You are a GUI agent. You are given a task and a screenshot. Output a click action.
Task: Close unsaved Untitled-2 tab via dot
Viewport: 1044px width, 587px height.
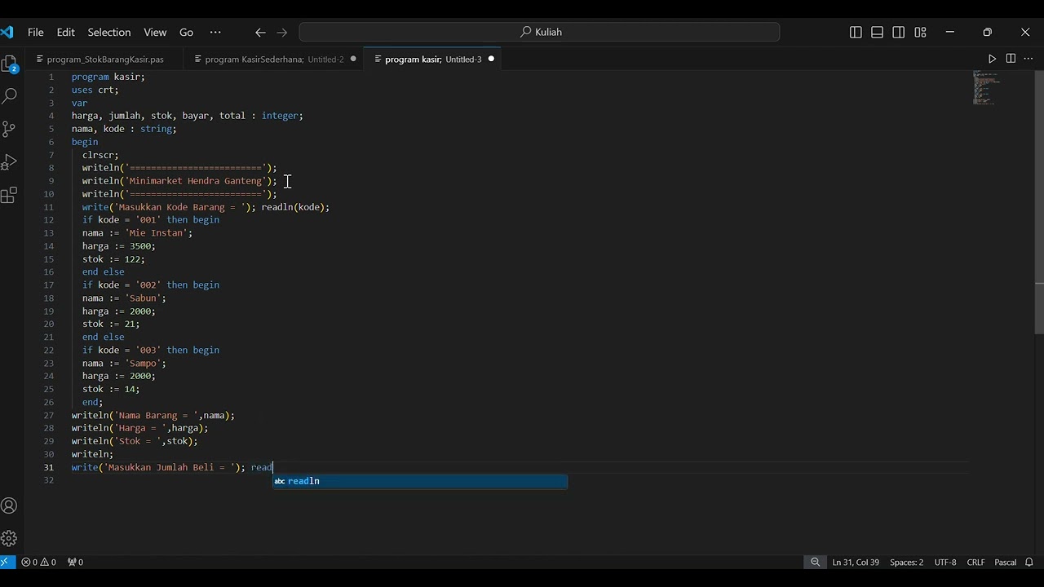click(x=353, y=59)
